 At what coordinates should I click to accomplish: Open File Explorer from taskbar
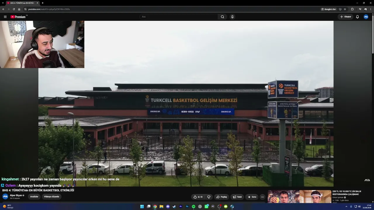[x=161, y=206]
